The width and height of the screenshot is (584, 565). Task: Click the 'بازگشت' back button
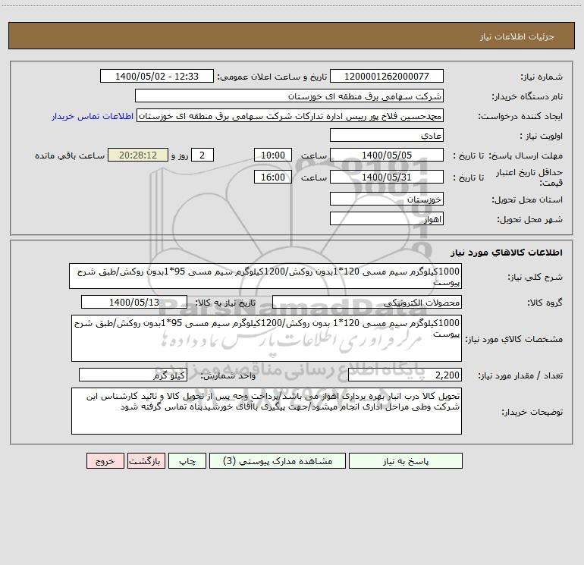146,460
